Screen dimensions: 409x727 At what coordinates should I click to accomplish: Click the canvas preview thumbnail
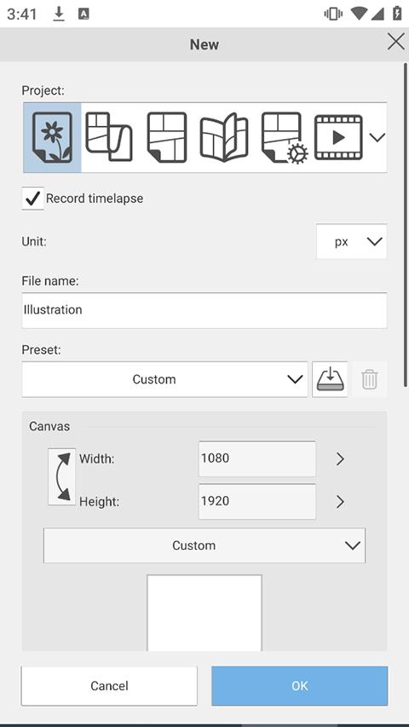tap(204, 613)
